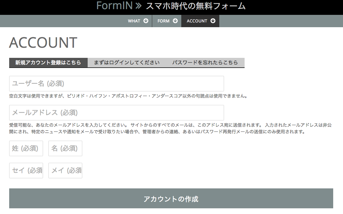Screen dimensions: 343x214
Task: Click the メイ (必須) input field
Action: (65, 170)
